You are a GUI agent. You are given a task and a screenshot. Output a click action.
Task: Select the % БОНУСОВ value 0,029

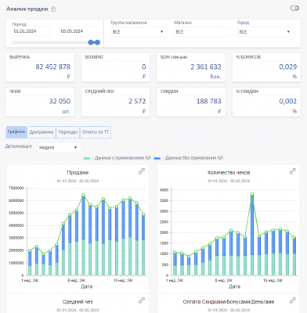click(288, 67)
